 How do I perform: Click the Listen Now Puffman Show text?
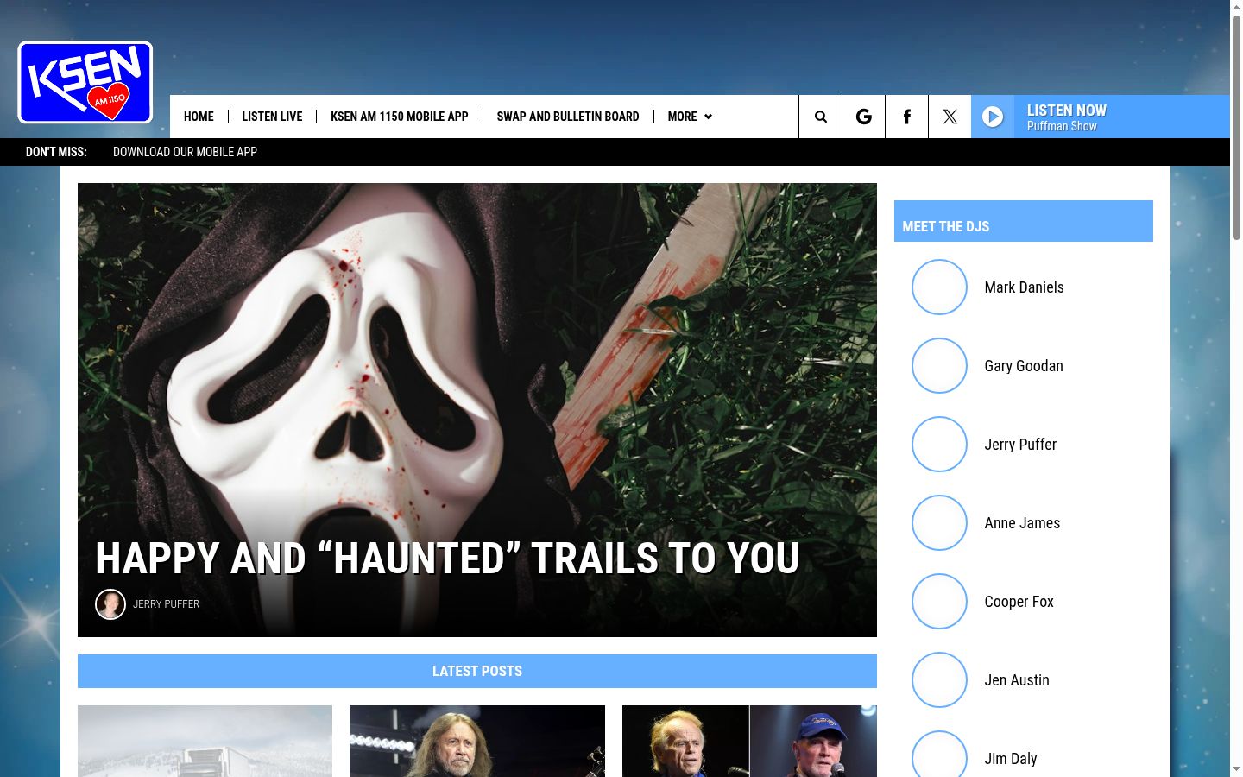coord(1067,117)
